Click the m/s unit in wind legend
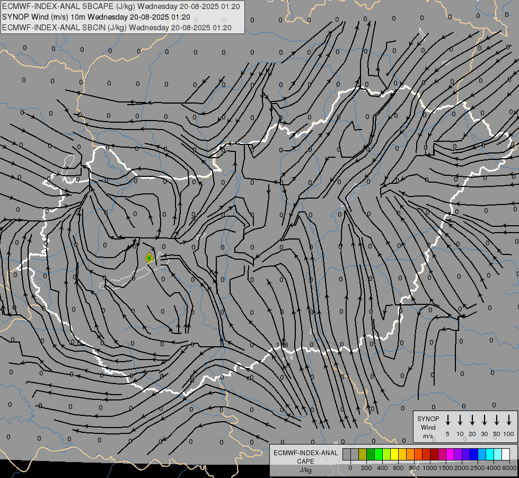Image resolution: width=519 pixels, height=478 pixels. [x=428, y=436]
